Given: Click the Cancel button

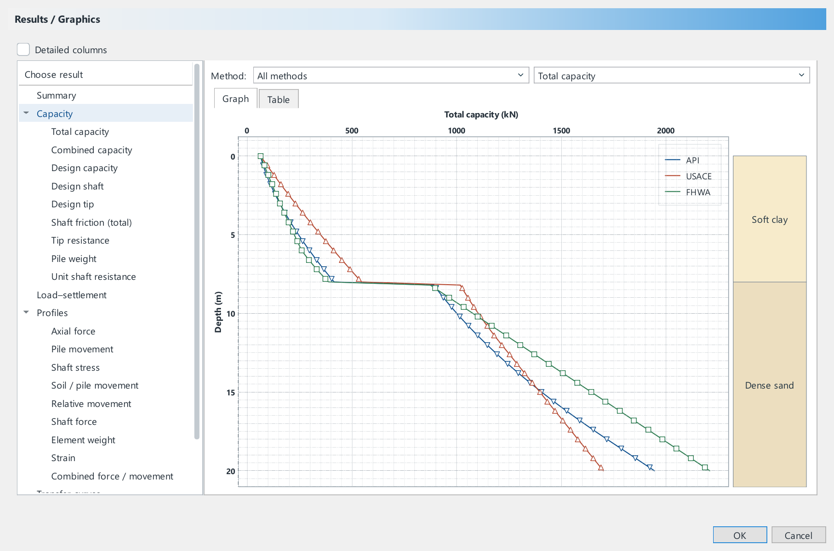Looking at the screenshot, I should (798, 535).
